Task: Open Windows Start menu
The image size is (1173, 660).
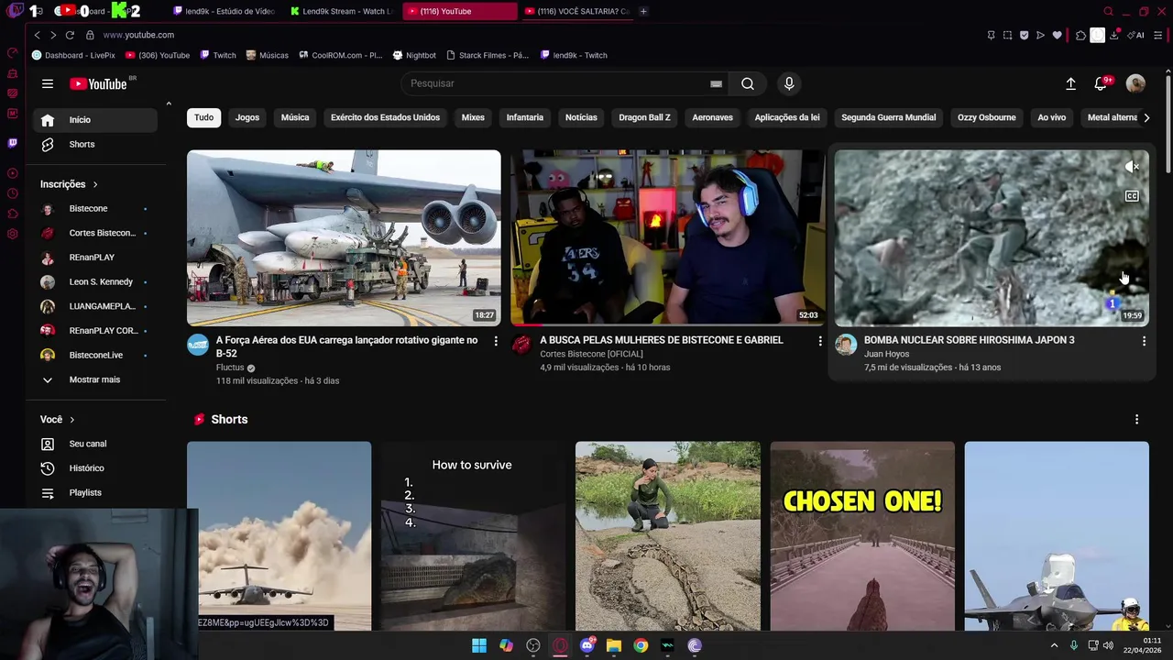Action: point(479,645)
